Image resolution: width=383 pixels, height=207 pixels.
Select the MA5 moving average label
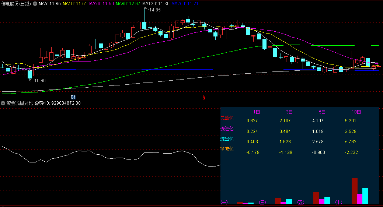pyautogui.click(x=49, y=3)
